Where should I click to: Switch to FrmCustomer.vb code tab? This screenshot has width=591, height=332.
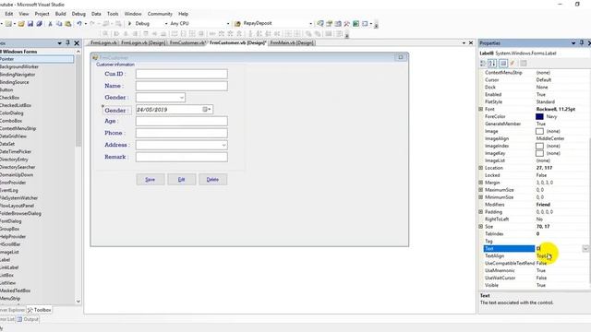tap(187, 43)
